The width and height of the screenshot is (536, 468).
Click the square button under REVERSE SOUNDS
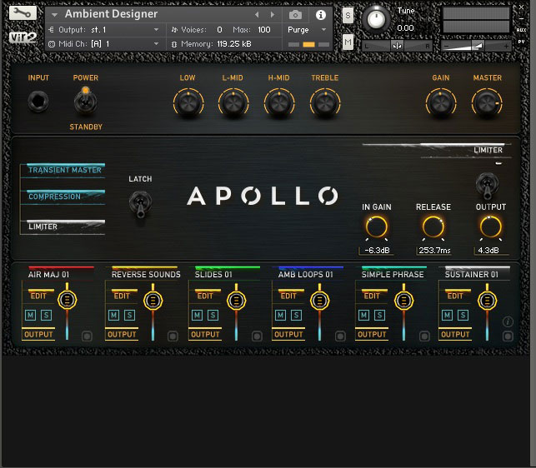point(173,336)
